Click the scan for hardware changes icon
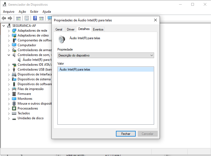211x156 pixels. tap(50, 18)
